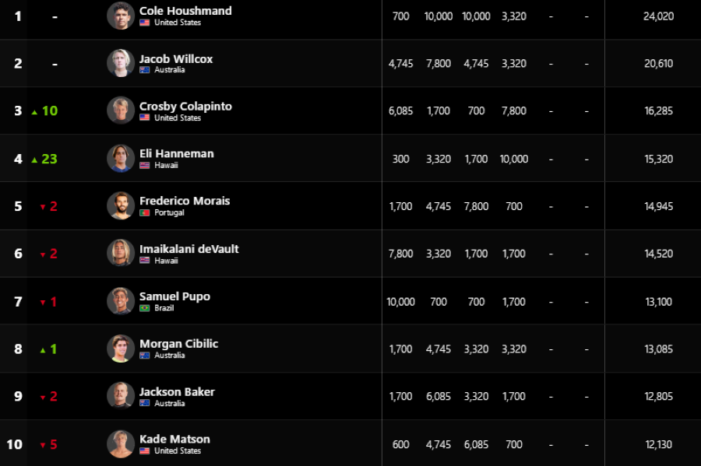Click the Hawaii flag under Eli Hanneman
The width and height of the screenshot is (701, 466).
tap(144, 165)
